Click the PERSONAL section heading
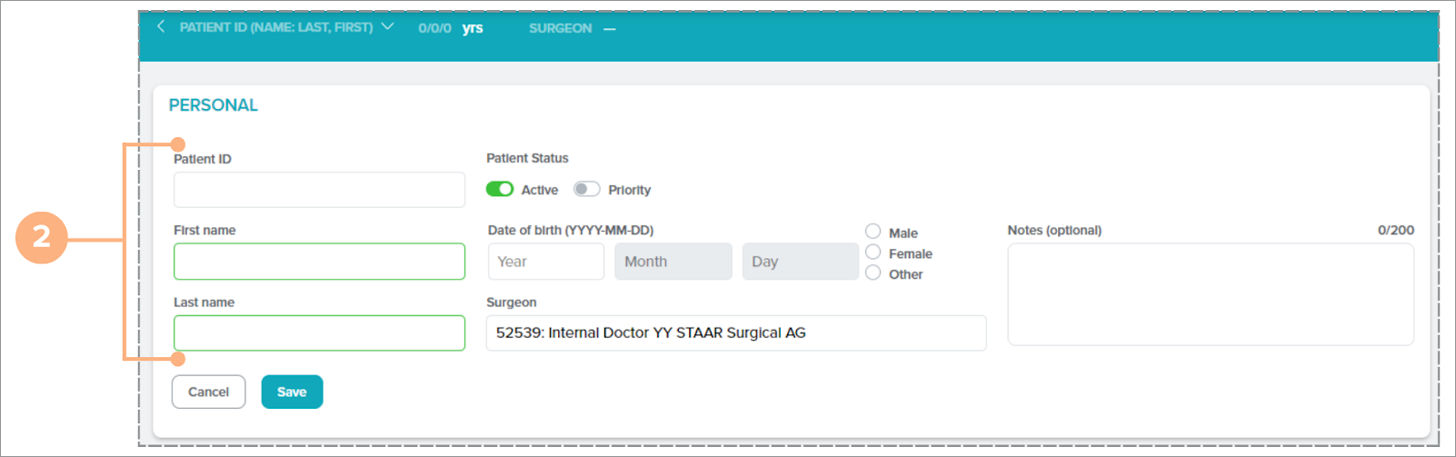 (214, 105)
